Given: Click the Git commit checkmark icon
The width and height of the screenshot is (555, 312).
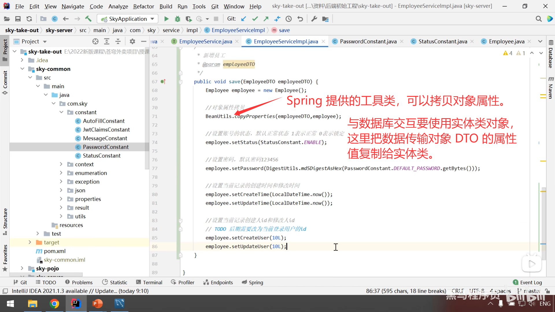Looking at the screenshot, I should pyautogui.click(x=255, y=19).
